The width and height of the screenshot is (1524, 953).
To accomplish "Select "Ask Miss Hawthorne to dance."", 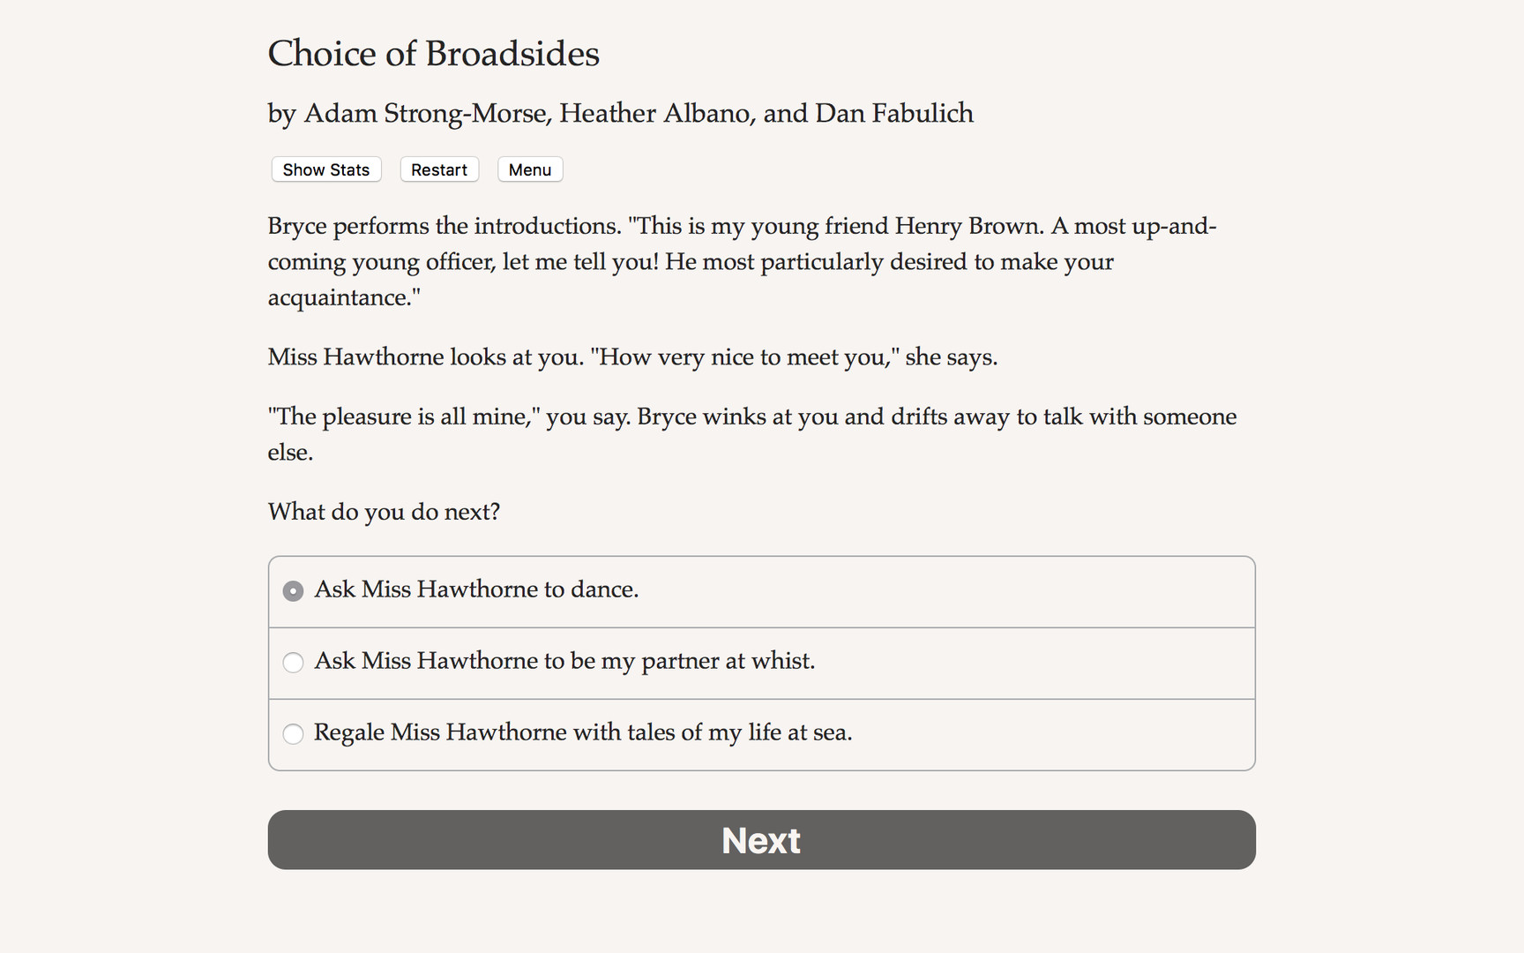I will pyautogui.click(x=476, y=589).
